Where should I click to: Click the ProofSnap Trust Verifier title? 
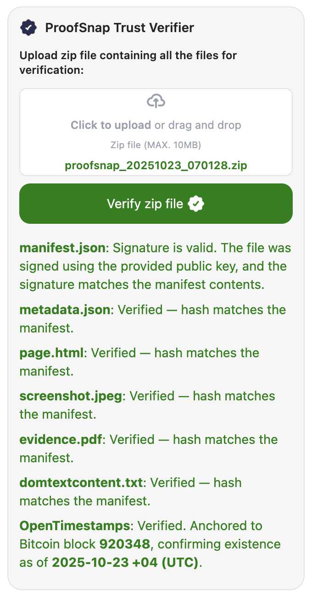point(119,28)
